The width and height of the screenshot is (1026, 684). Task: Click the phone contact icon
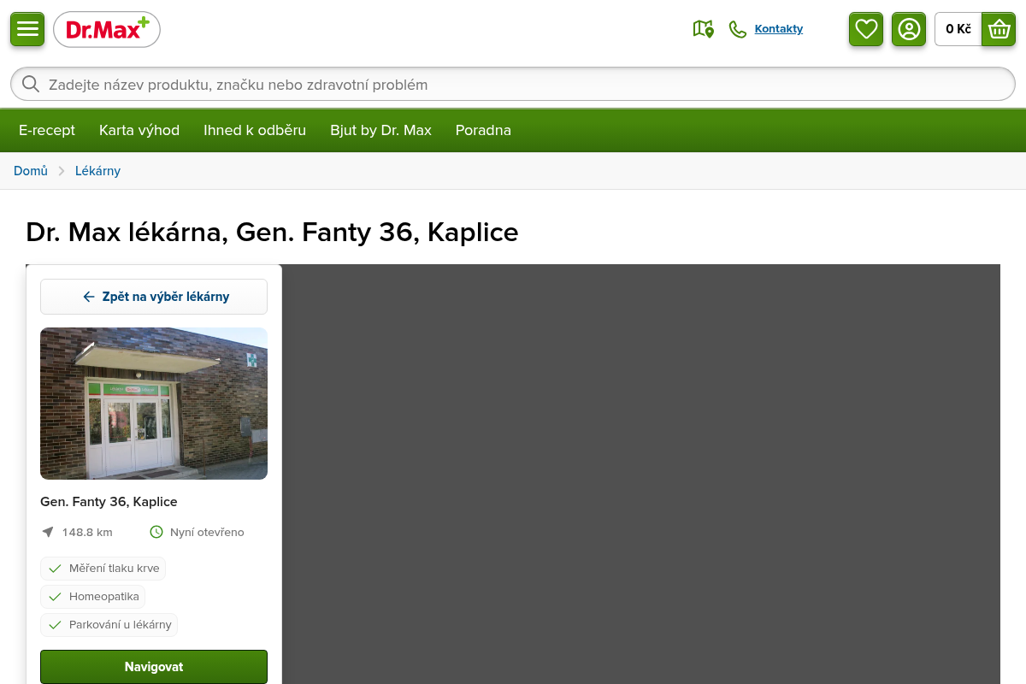(737, 29)
